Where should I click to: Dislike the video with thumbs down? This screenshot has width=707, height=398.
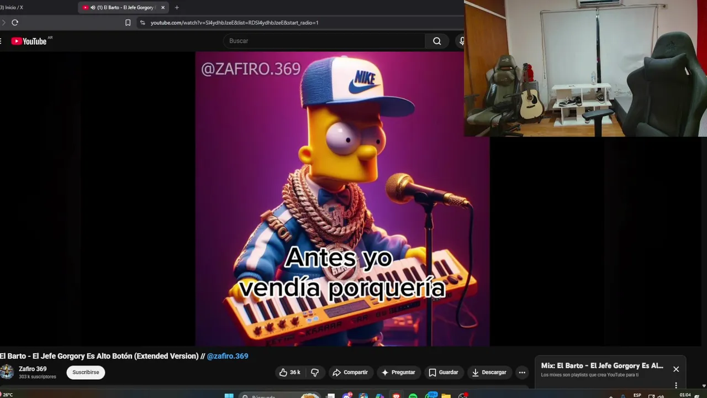click(x=315, y=372)
